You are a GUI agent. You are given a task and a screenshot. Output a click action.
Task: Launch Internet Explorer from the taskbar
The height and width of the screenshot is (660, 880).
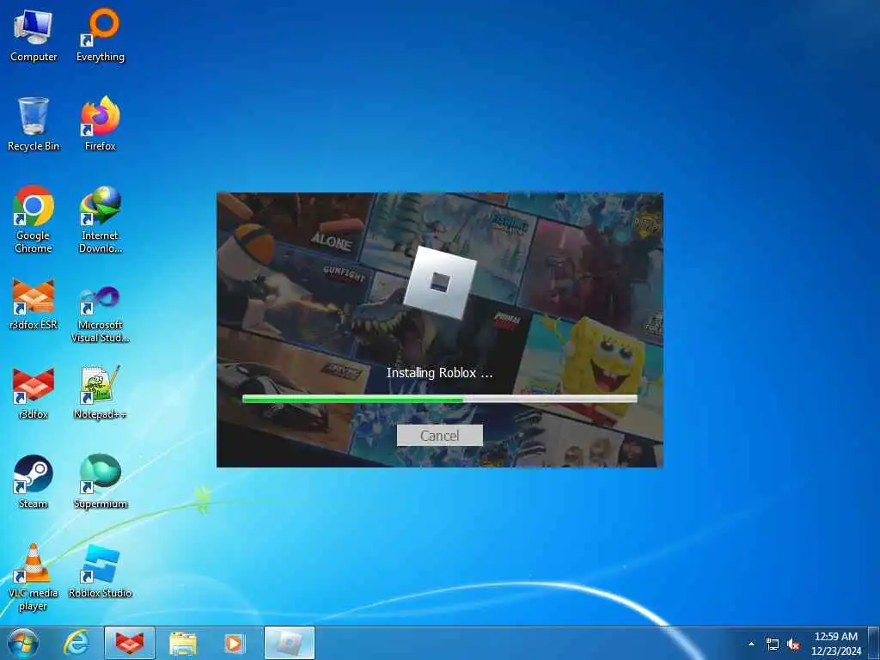[x=76, y=643]
